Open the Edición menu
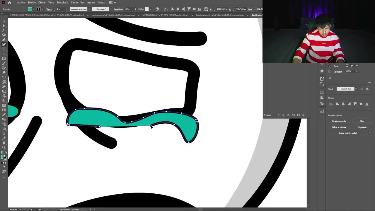This screenshot has height=211, width=375. [32, 2]
